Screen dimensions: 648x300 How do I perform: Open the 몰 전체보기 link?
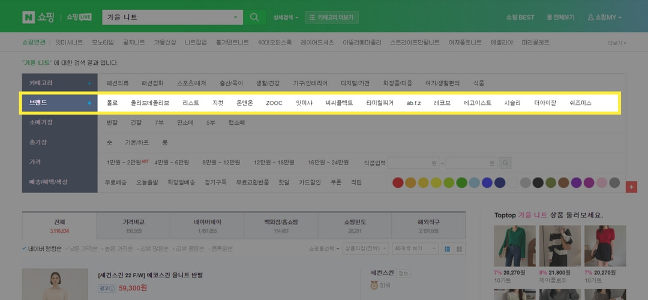click(x=561, y=17)
